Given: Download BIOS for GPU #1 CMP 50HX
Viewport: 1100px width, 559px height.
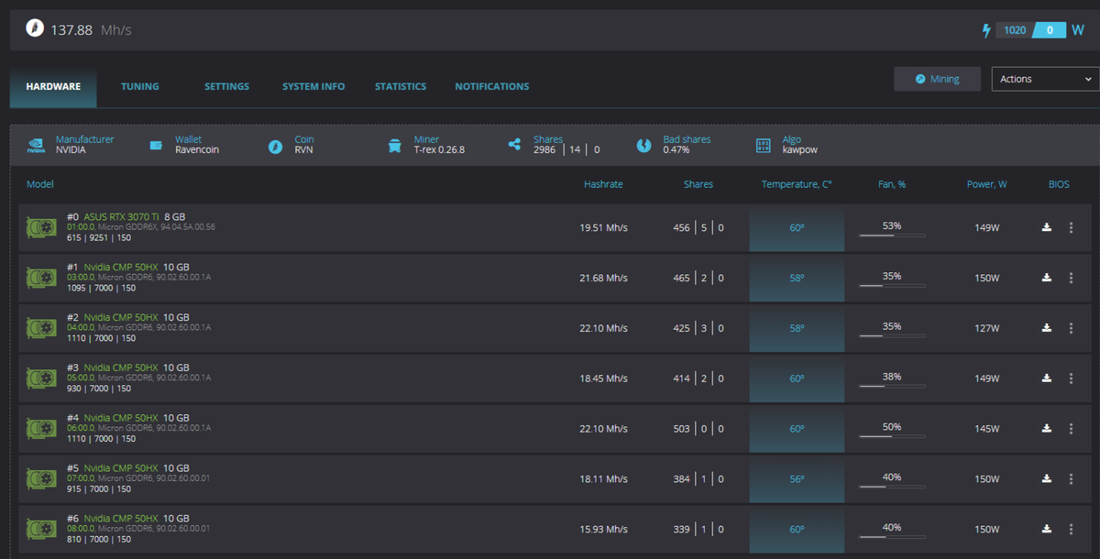Looking at the screenshot, I should point(1047,278).
